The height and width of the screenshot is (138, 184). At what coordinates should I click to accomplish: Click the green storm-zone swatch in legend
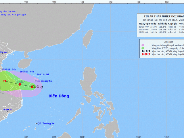click(x=142, y=48)
